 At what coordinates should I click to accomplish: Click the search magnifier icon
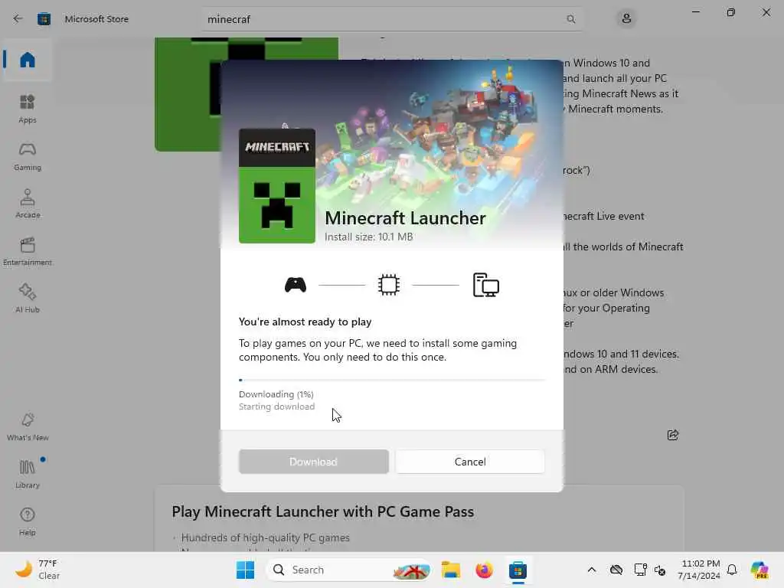tap(570, 19)
